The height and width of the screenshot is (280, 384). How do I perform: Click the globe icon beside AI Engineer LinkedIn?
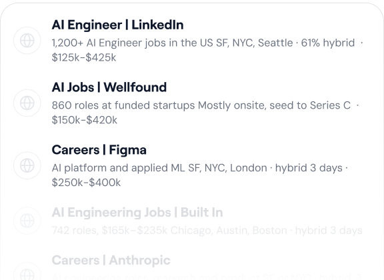(27, 41)
